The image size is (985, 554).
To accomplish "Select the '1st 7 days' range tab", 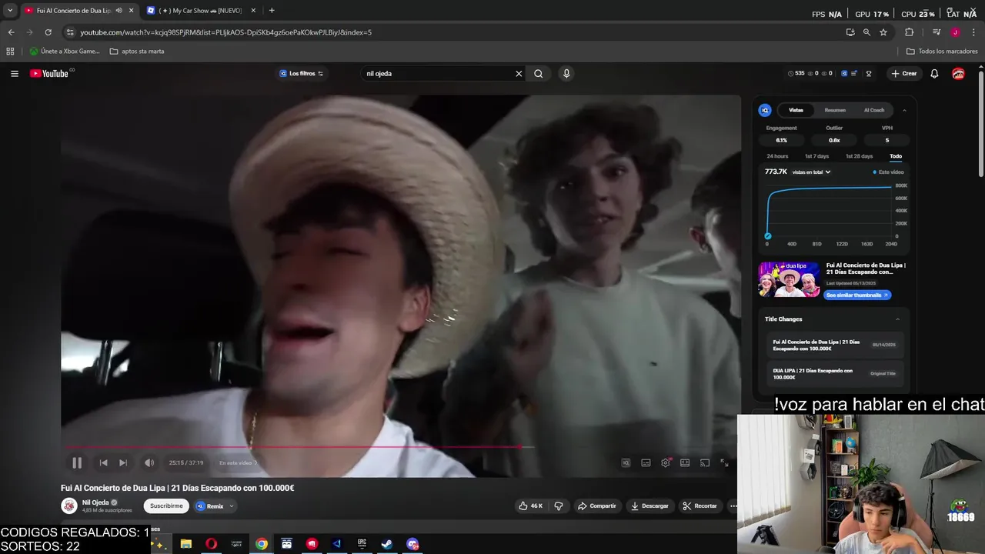I will point(817,156).
